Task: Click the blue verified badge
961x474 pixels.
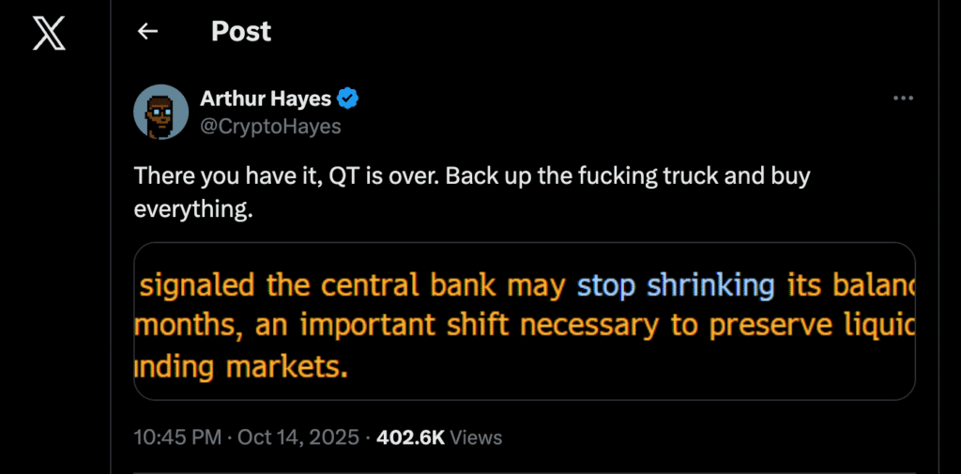Action: pos(348,99)
